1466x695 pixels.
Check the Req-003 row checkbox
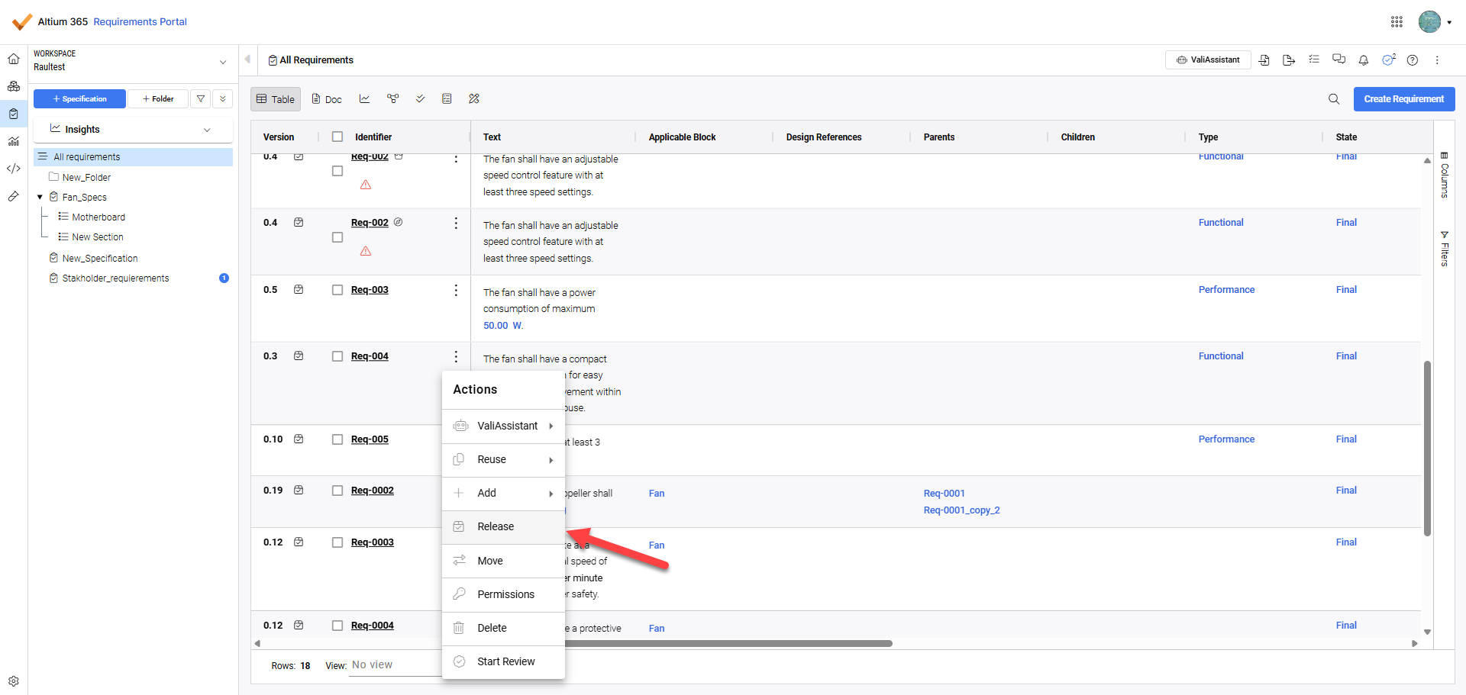[337, 290]
